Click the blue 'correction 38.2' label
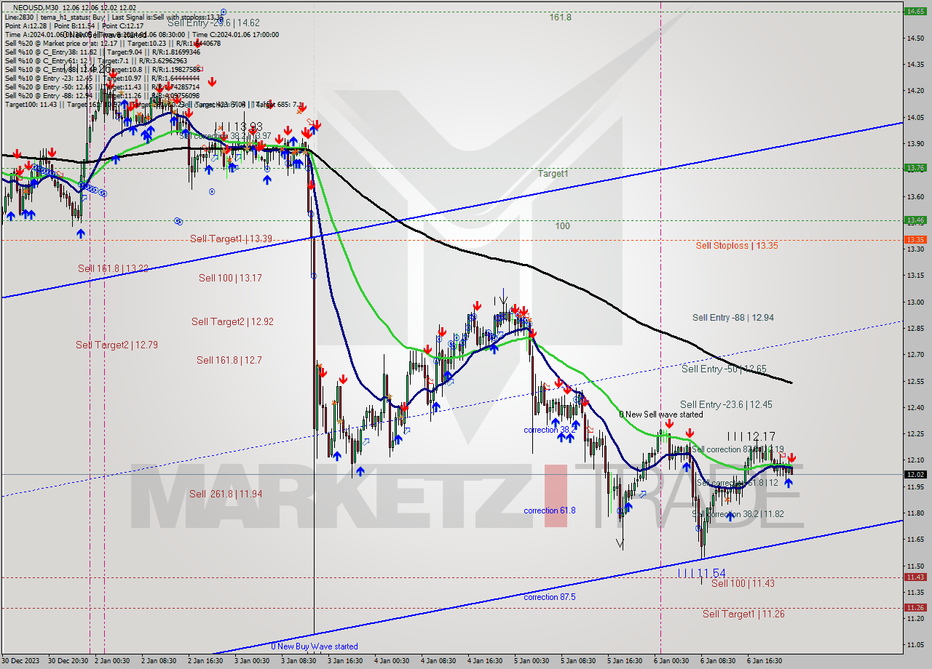Screen dimensions: 932x669 [550, 430]
